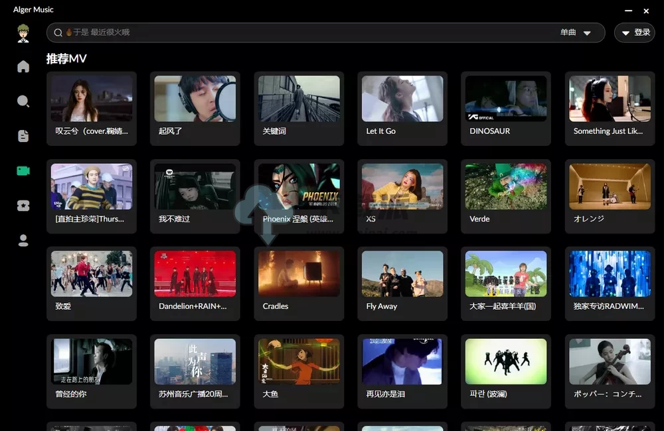Open the Dandelion+RAIN+... MV card

(195, 283)
